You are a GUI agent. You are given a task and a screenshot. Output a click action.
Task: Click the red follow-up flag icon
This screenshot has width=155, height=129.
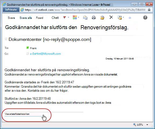point(65,17)
